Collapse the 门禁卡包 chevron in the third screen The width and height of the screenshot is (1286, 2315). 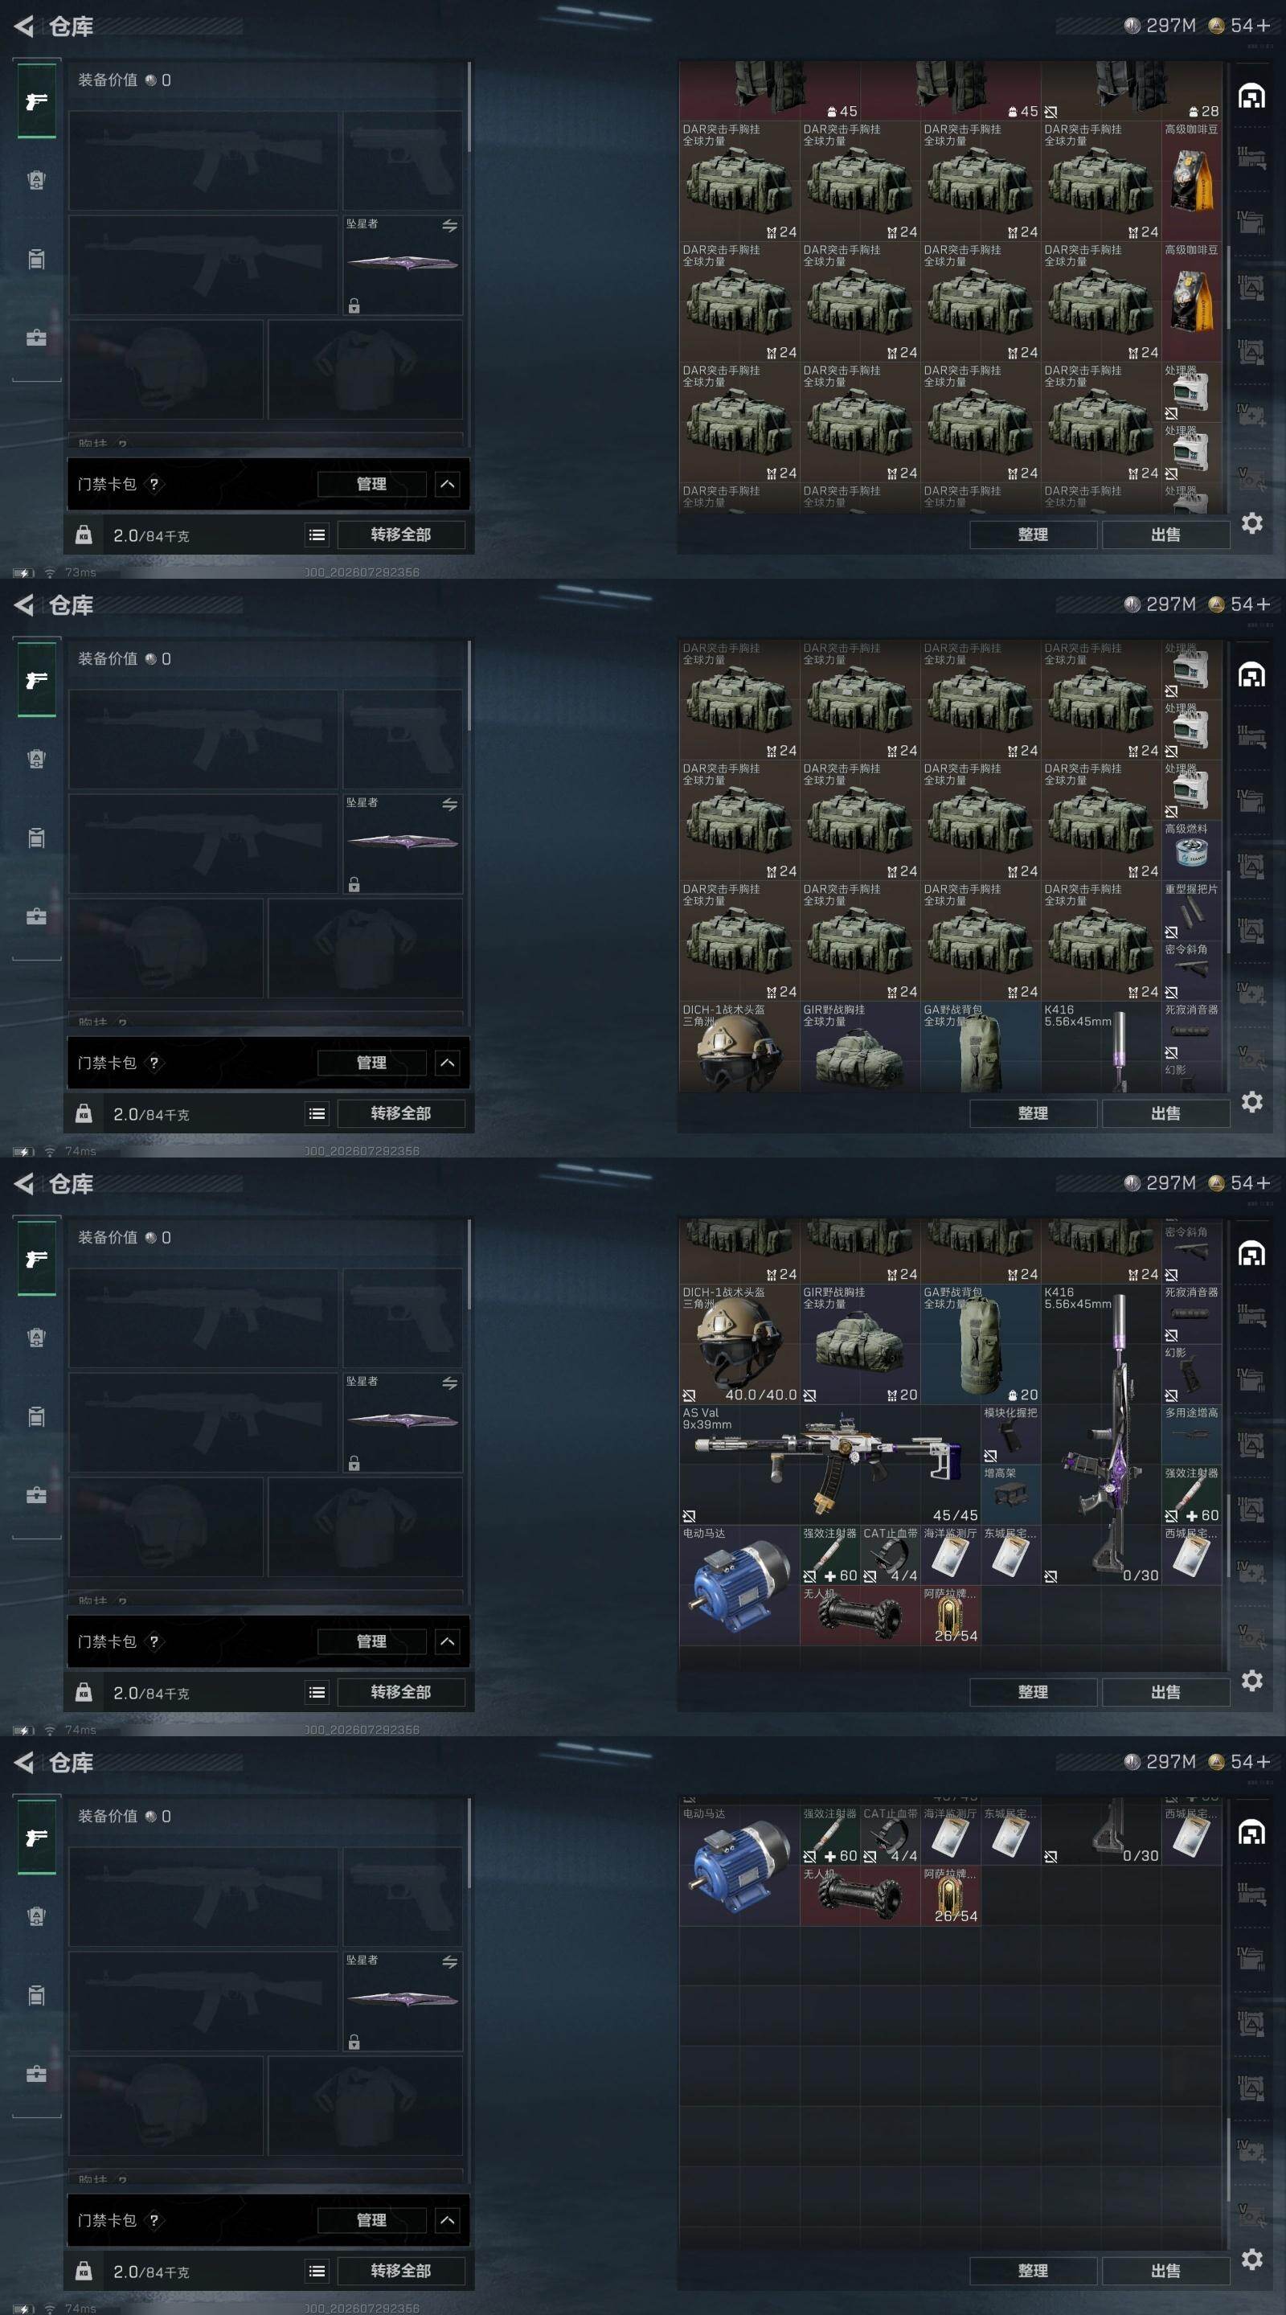pos(448,1642)
